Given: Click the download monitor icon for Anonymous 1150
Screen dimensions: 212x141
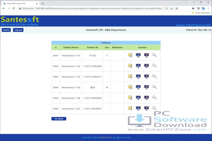Looking at the screenshot, I should [138, 66].
